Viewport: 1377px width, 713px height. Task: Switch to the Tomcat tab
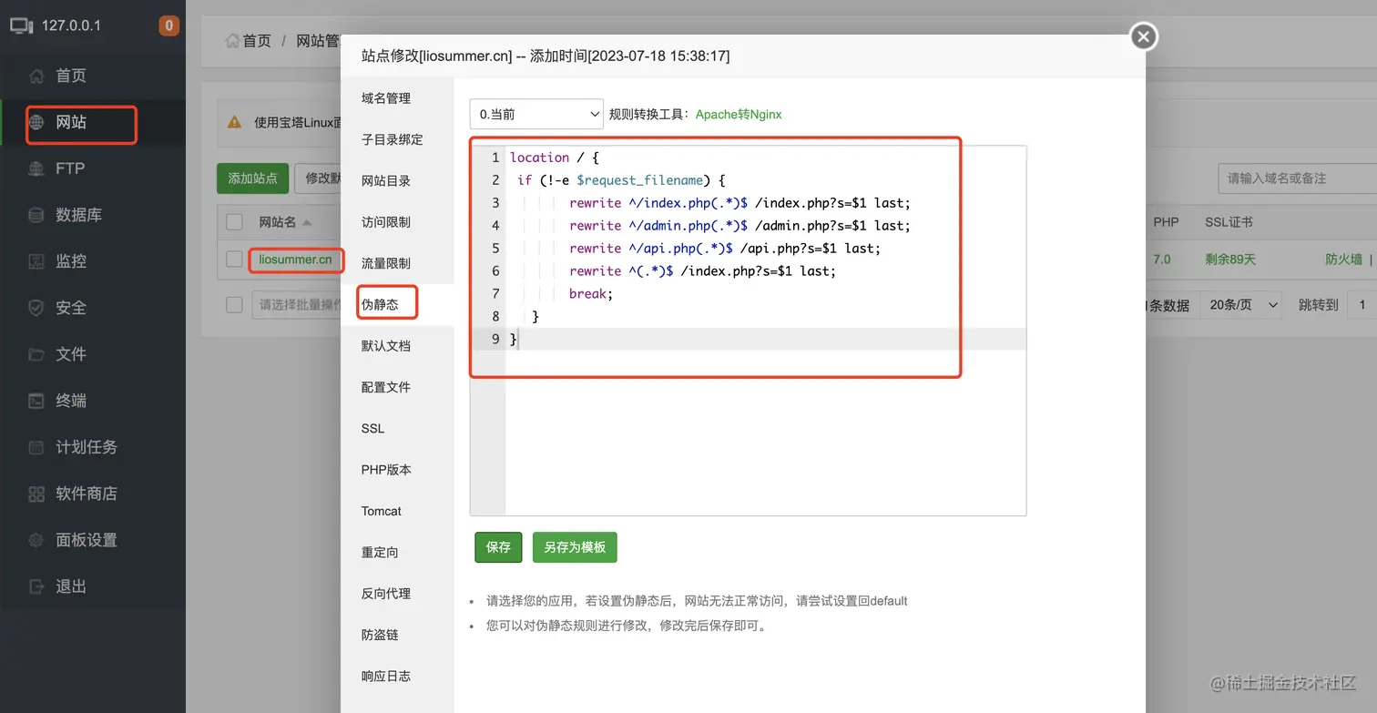pyautogui.click(x=397, y=511)
